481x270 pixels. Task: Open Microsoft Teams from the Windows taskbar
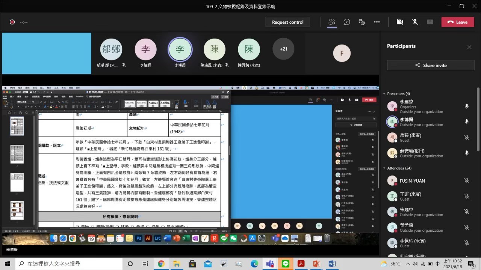point(270,264)
